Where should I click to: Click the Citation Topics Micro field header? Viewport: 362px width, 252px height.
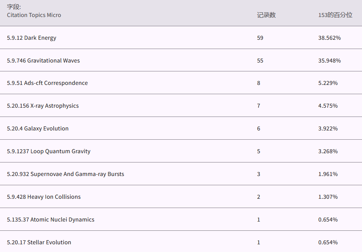pyautogui.click(x=34, y=15)
